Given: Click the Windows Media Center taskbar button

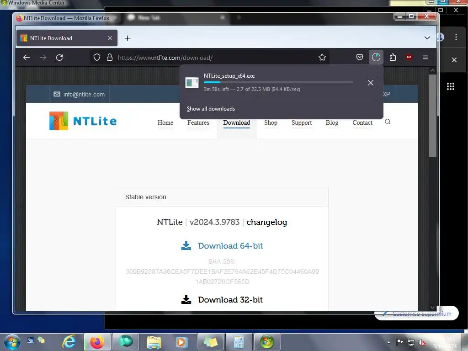Looking at the screenshot, I should click(x=267, y=342).
